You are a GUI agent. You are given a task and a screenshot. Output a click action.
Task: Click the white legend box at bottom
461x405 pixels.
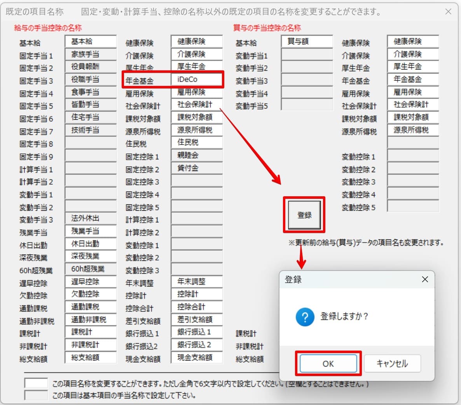[x=36, y=383]
